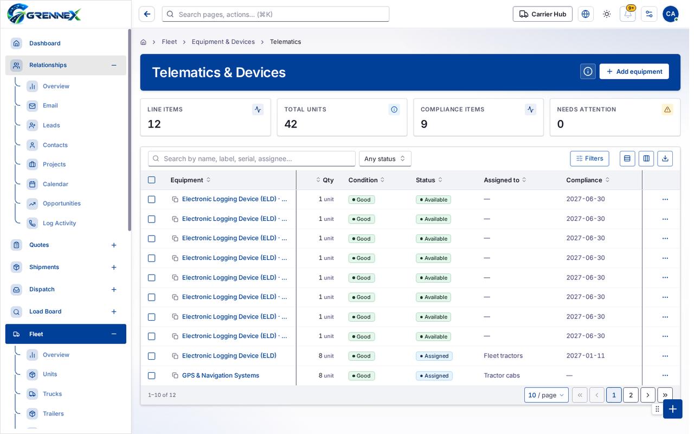
Task: Select all rows with header checkbox
Action: [x=152, y=180]
